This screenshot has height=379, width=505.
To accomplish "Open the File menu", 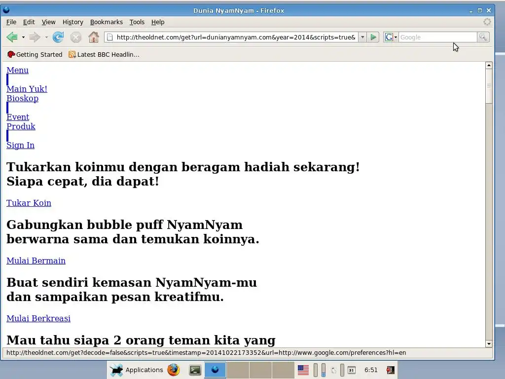I will [11, 22].
